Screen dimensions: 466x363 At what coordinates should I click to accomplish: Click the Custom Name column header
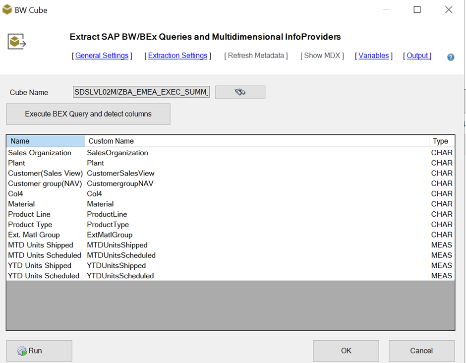[257, 141]
